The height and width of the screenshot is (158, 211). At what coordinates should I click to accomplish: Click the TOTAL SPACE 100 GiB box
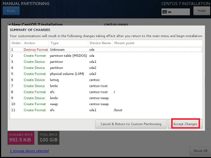tap(48, 138)
